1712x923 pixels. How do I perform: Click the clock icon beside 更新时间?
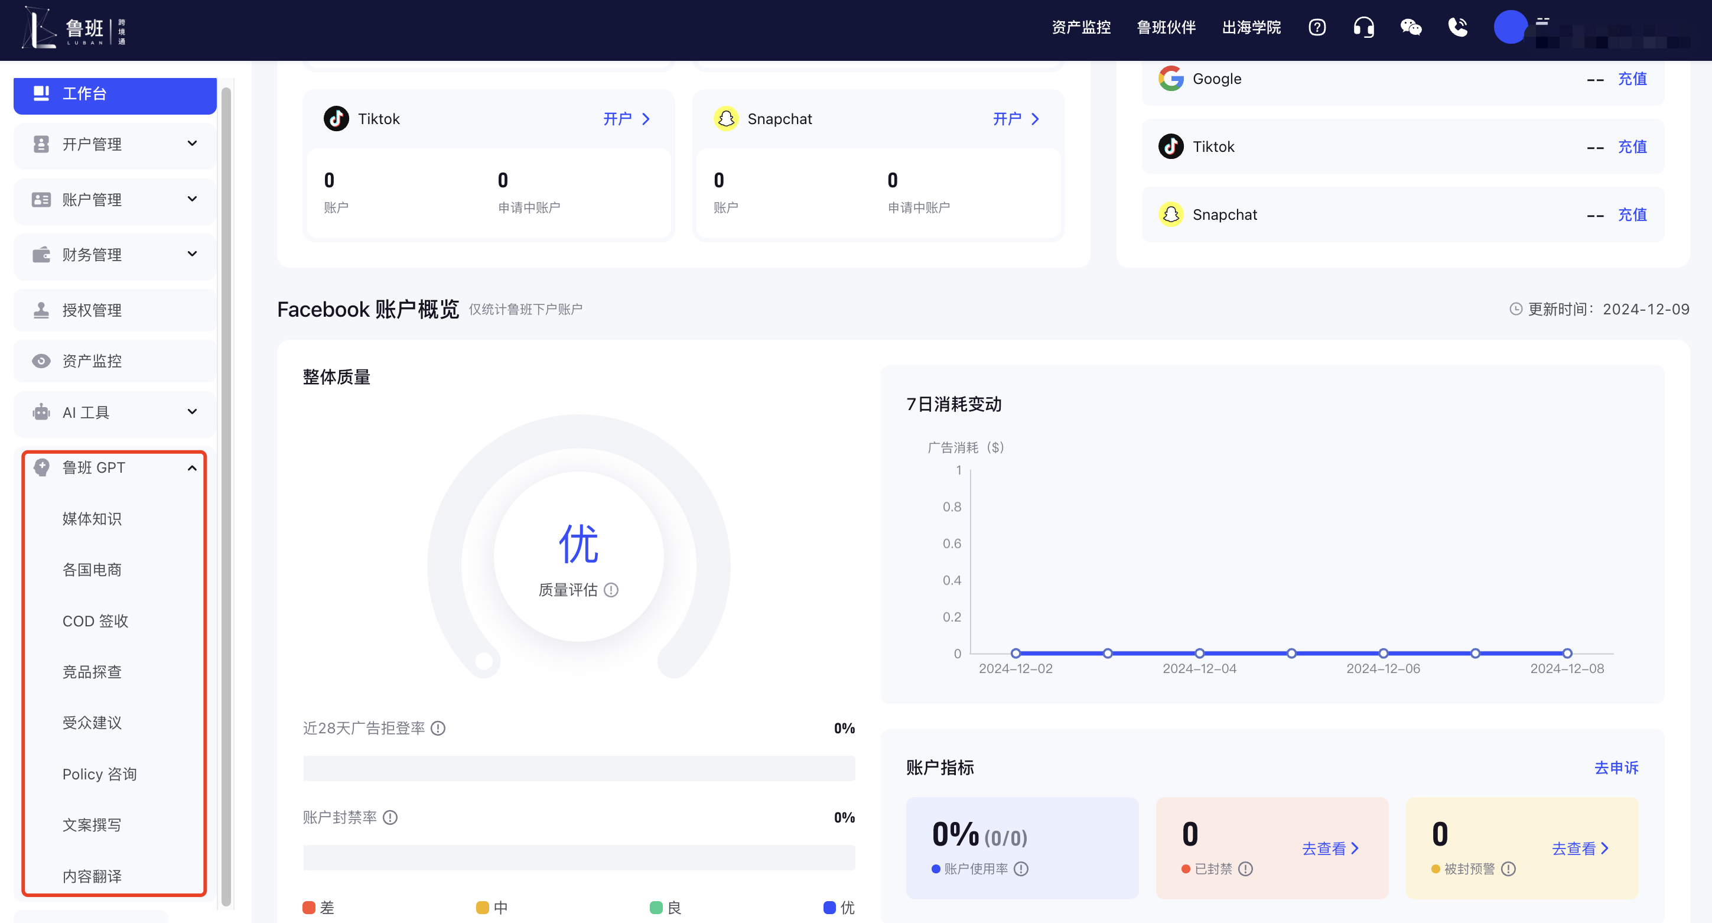coord(1516,309)
